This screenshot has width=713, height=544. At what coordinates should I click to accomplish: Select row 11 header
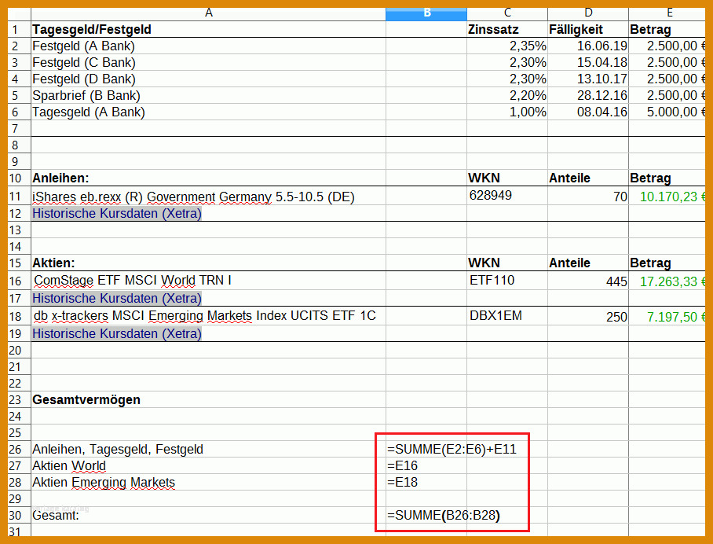pyautogui.click(x=19, y=197)
